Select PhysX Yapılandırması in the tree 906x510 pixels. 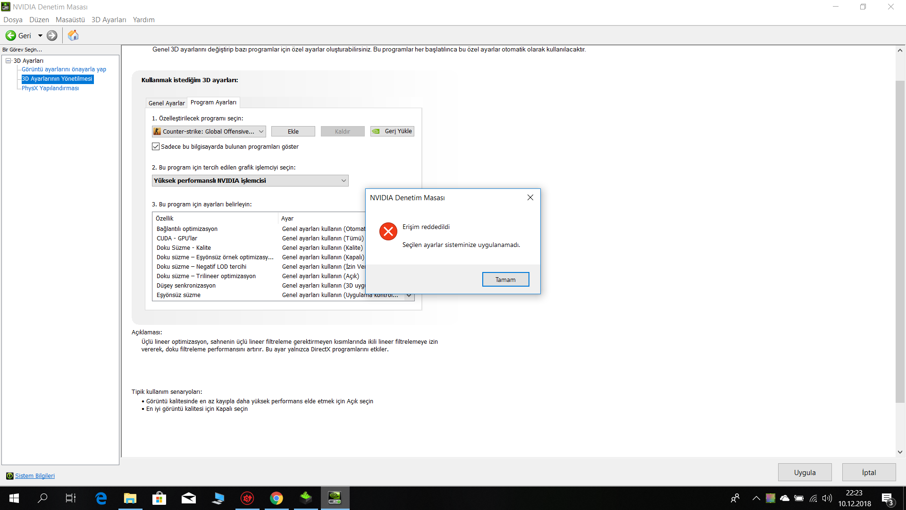coord(50,88)
